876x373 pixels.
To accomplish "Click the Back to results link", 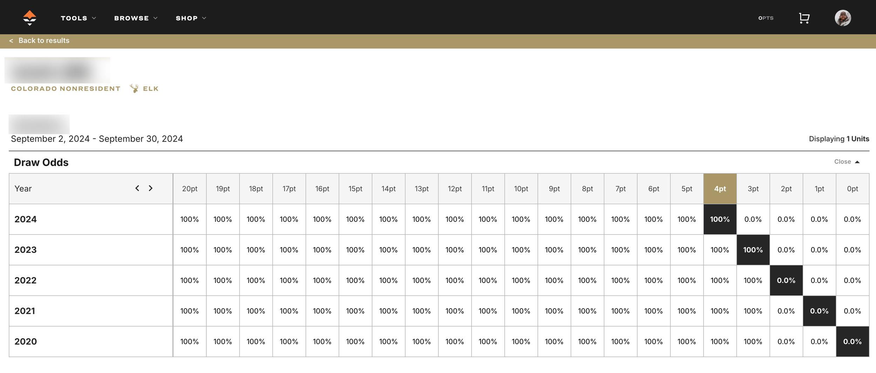I will [x=44, y=40].
